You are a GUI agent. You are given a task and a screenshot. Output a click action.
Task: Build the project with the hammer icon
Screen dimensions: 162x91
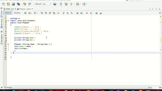(61, 4)
